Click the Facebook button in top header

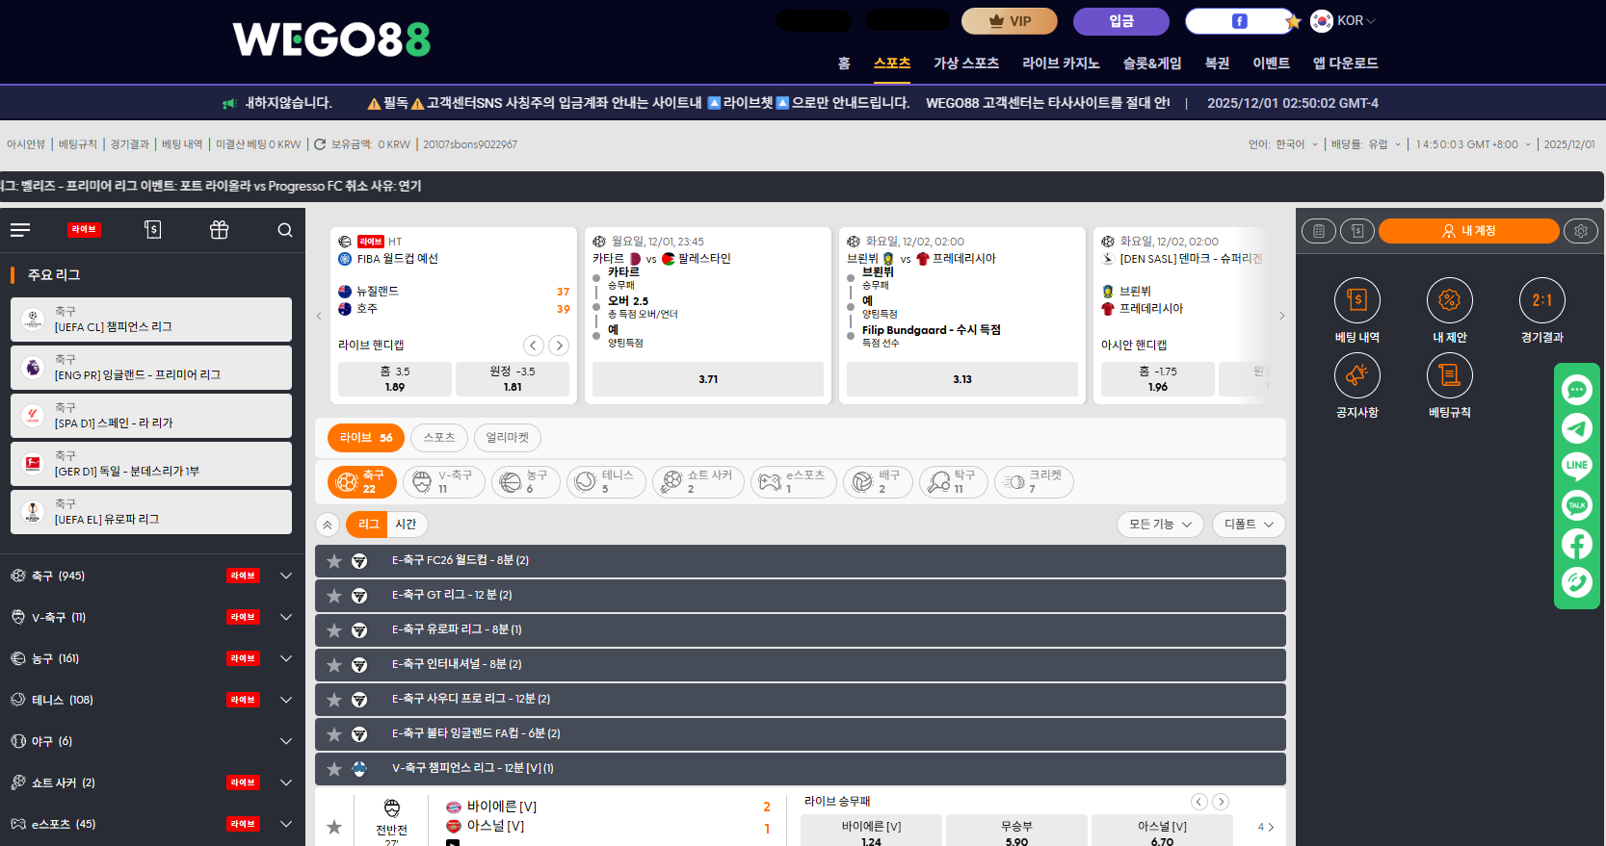[1239, 21]
